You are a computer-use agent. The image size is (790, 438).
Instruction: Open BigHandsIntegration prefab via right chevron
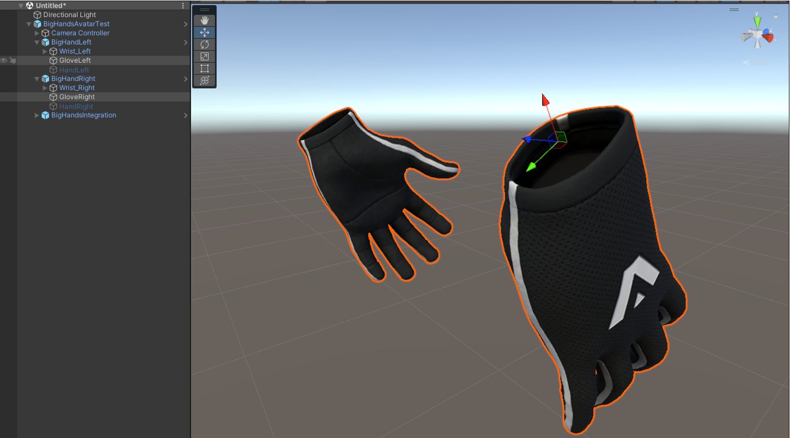[x=186, y=116]
